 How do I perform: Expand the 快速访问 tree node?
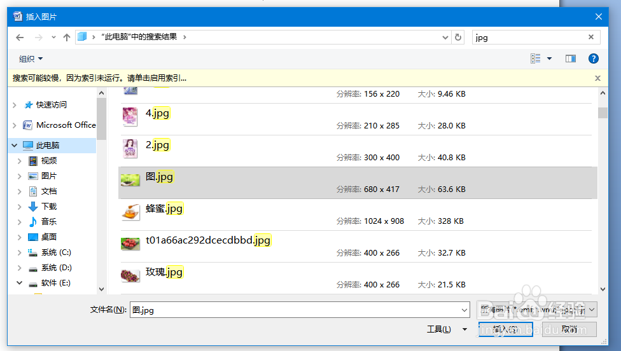(15, 105)
